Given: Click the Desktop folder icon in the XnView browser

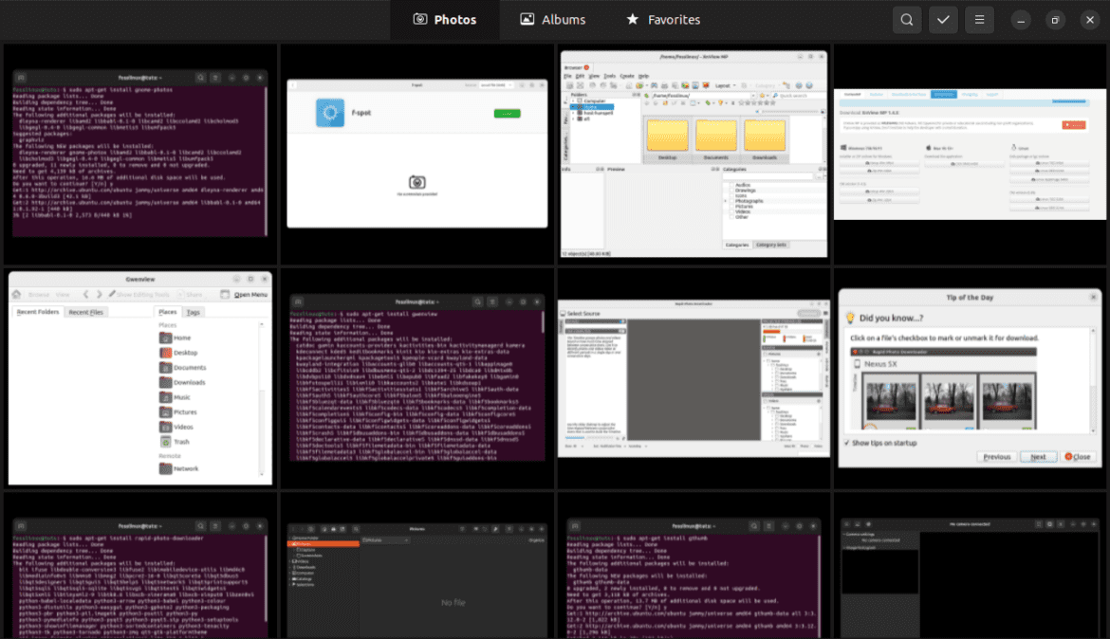Looking at the screenshot, I should (668, 137).
